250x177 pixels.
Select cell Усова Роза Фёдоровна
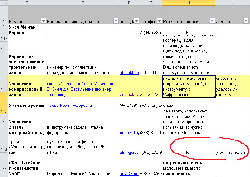[x=82, y=103]
